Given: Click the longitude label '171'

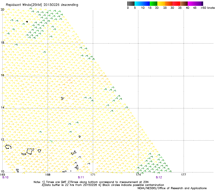Looking at the screenshot, I should (x=93, y=175).
